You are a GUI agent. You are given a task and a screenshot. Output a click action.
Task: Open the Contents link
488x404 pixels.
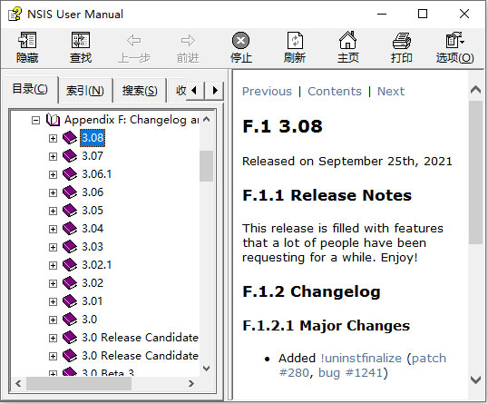tap(335, 92)
